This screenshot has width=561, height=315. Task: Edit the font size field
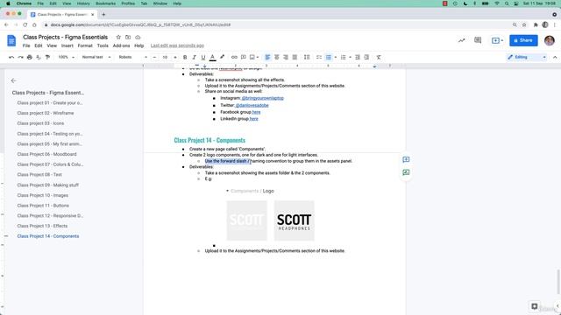[x=165, y=57]
